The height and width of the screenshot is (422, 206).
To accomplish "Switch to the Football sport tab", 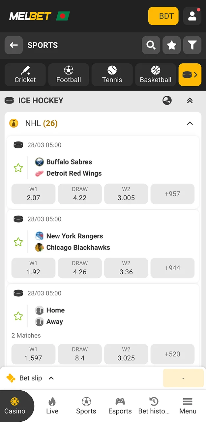I will 69,75.
